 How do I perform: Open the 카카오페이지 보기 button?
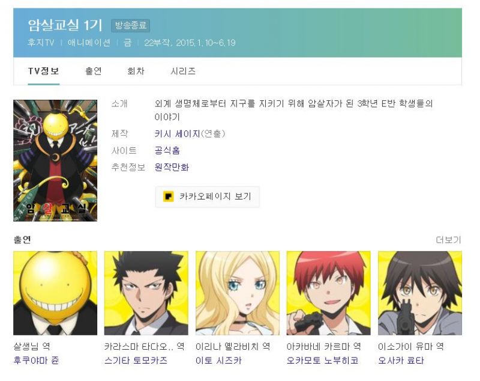pyautogui.click(x=208, y=197)
